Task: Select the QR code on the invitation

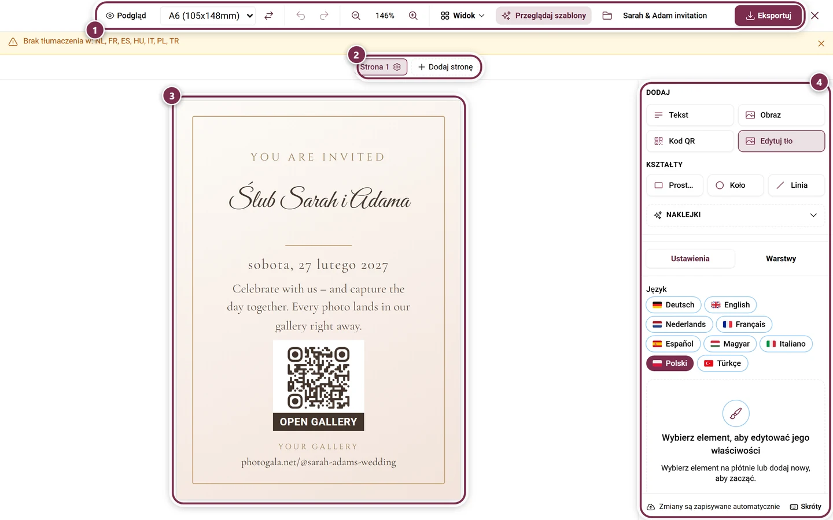Action: (x=319, y=385)
